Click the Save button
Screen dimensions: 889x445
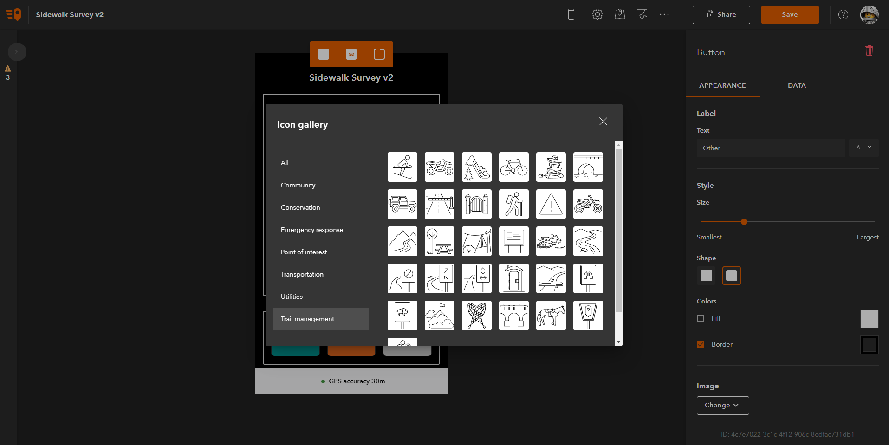click(789, 14)
